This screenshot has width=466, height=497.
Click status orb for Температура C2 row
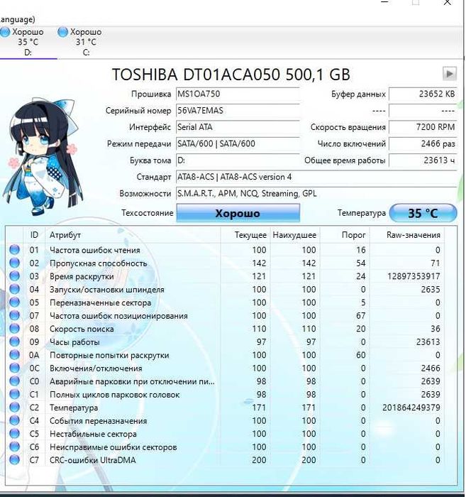14,408
